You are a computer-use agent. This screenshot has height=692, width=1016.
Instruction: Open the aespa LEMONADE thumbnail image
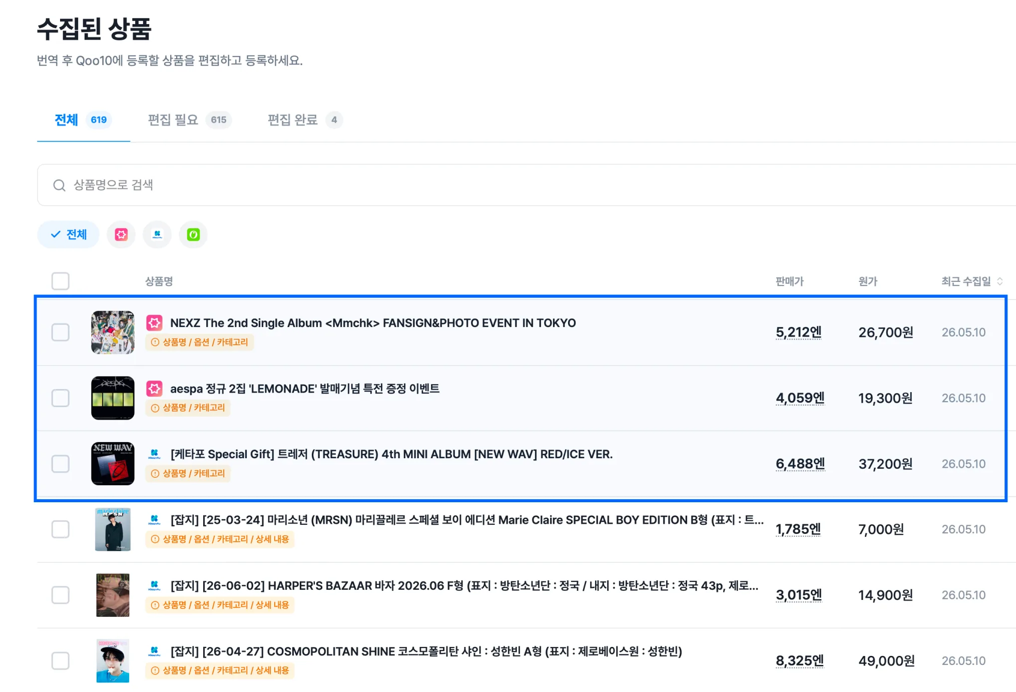coord(113,398)
